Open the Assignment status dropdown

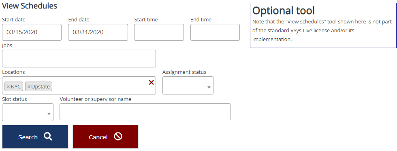(188, 85)
